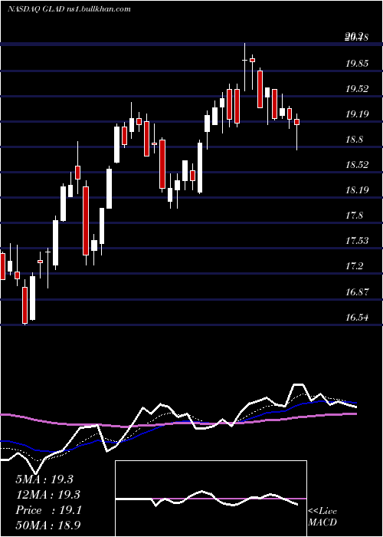Click the 18.52 price axis label
This screenshot has width=383, height=537.
[357, 165]
